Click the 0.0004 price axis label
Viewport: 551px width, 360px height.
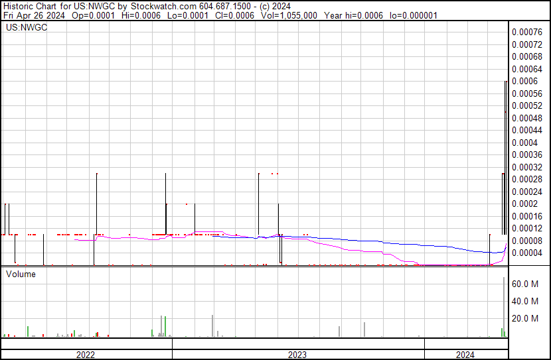click(524, 143)
